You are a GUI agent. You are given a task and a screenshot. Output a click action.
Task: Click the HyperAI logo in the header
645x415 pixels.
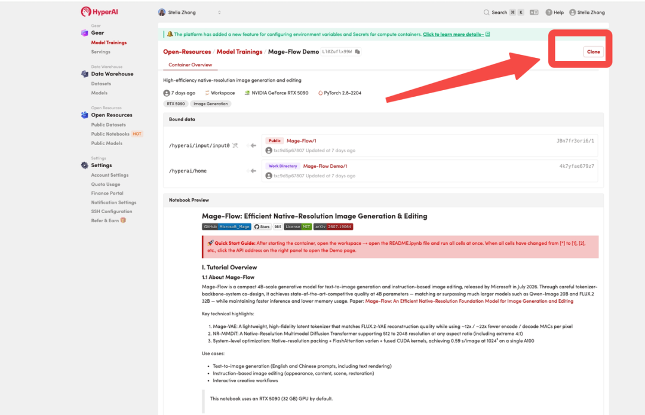click(100, 12)
